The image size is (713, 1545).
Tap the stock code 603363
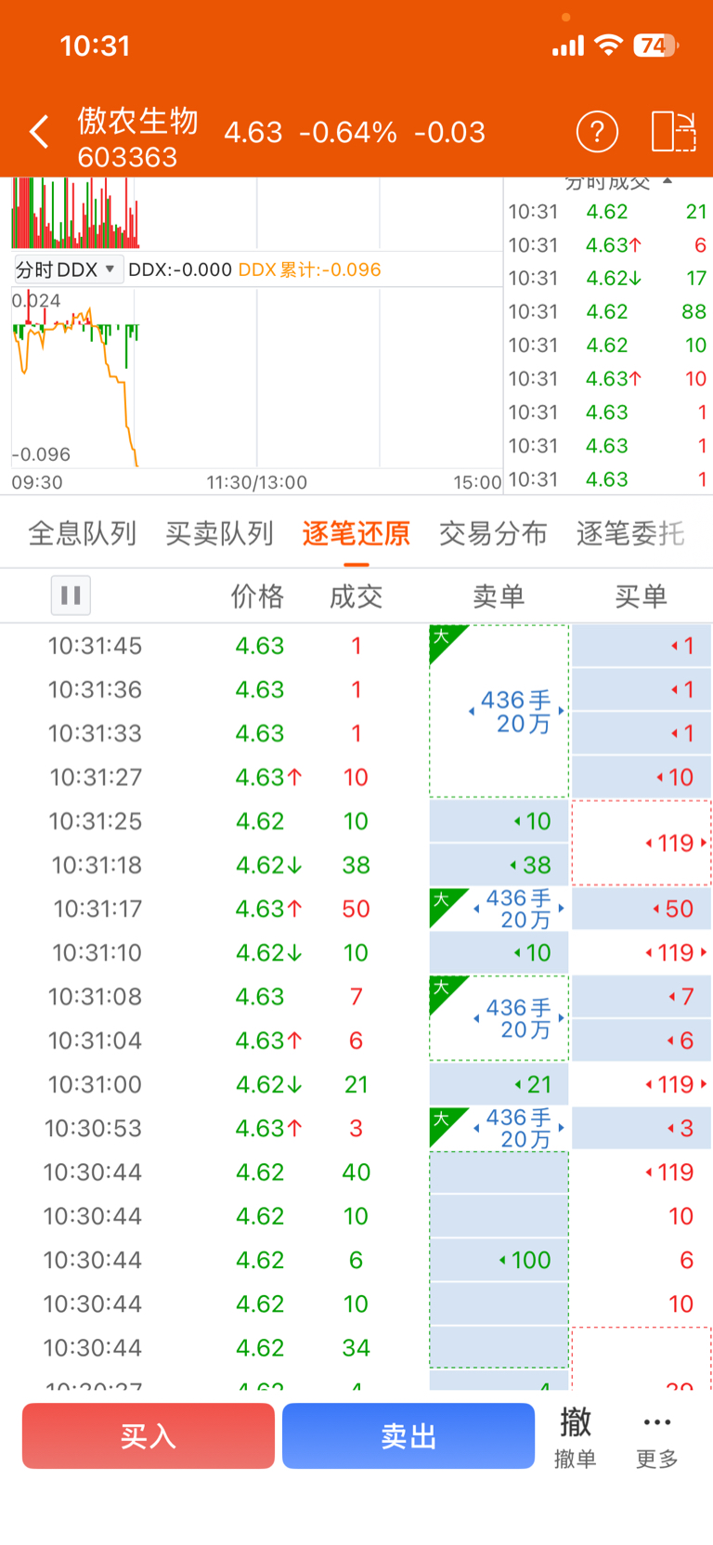[127, 157]
